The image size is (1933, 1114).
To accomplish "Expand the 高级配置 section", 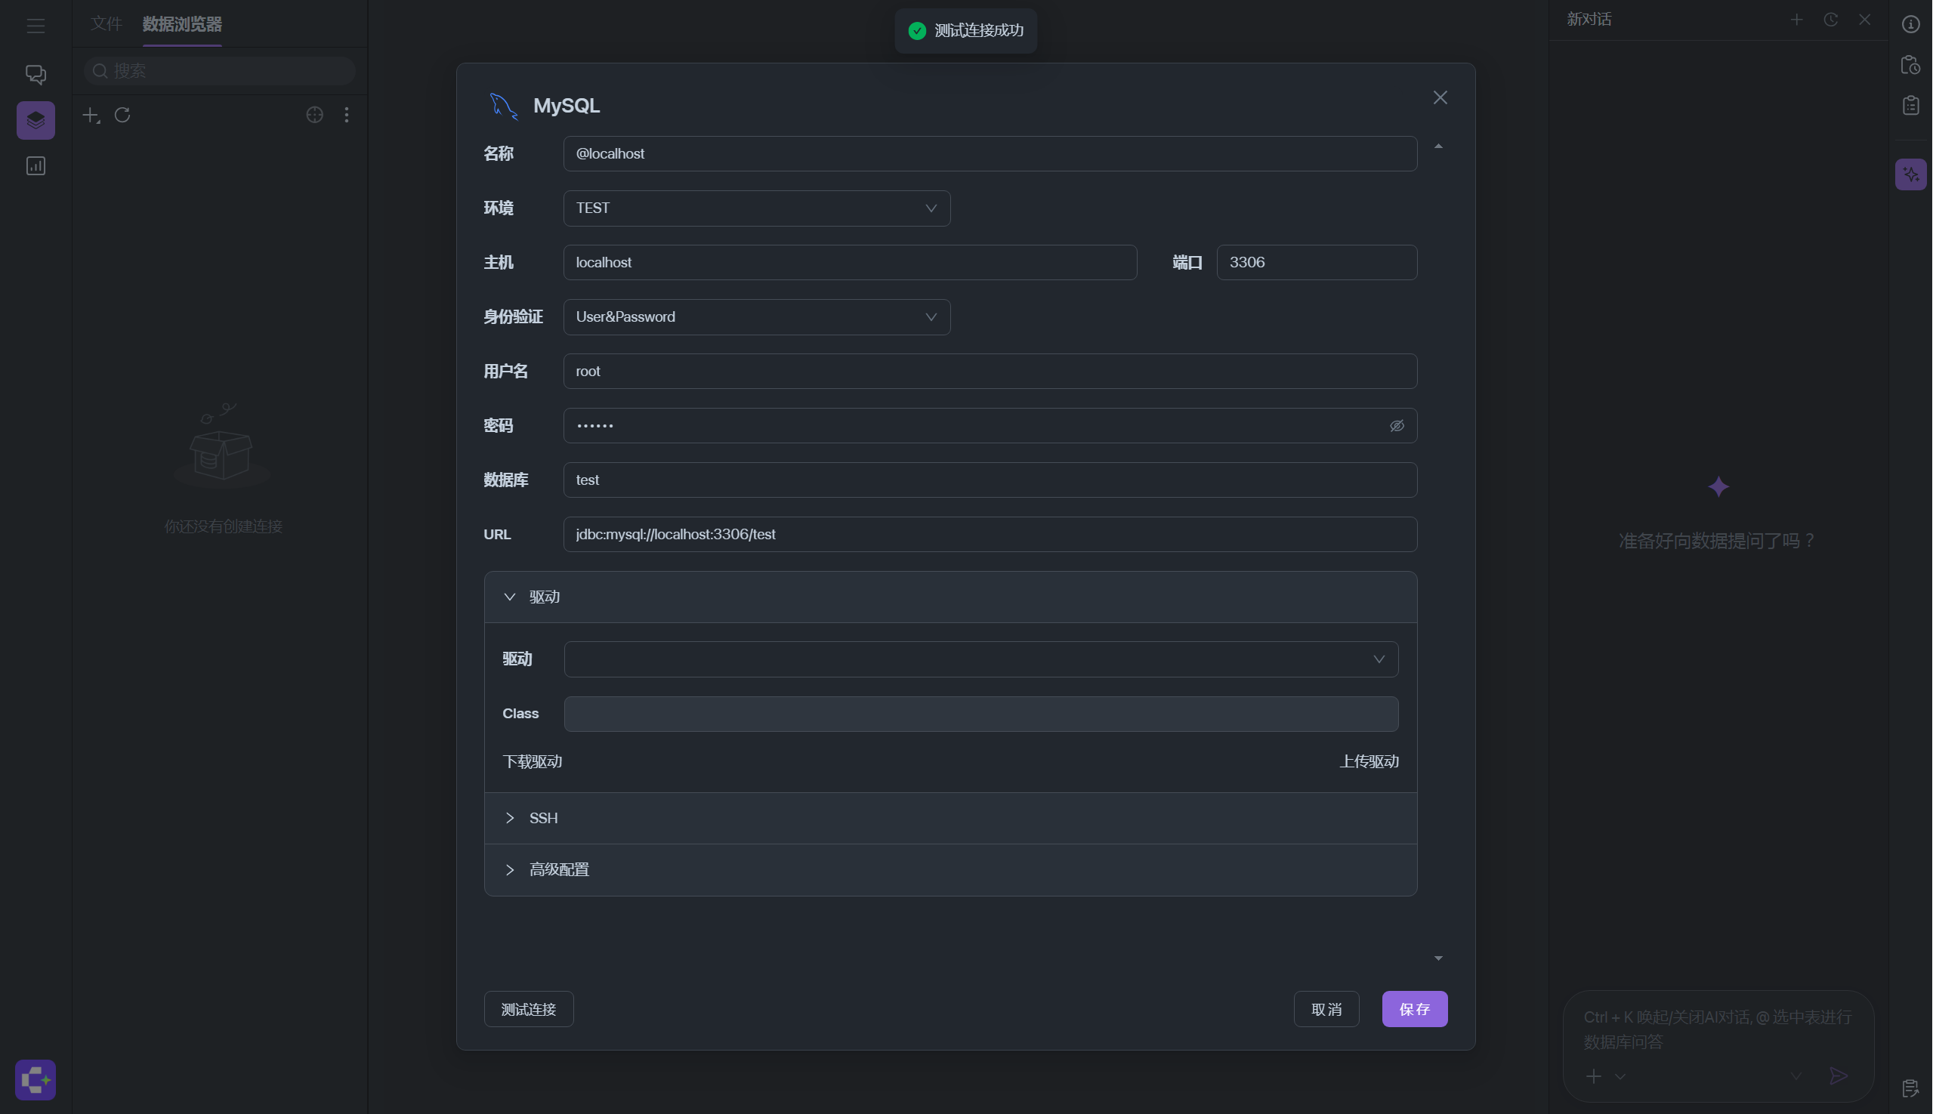I will (x=950, y=870).
